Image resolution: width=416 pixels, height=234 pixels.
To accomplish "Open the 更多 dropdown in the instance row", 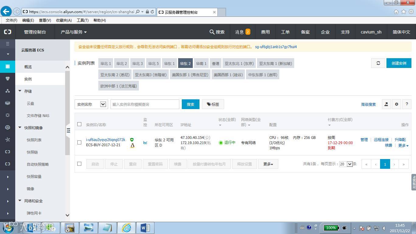I will click(x=403, y=145).
